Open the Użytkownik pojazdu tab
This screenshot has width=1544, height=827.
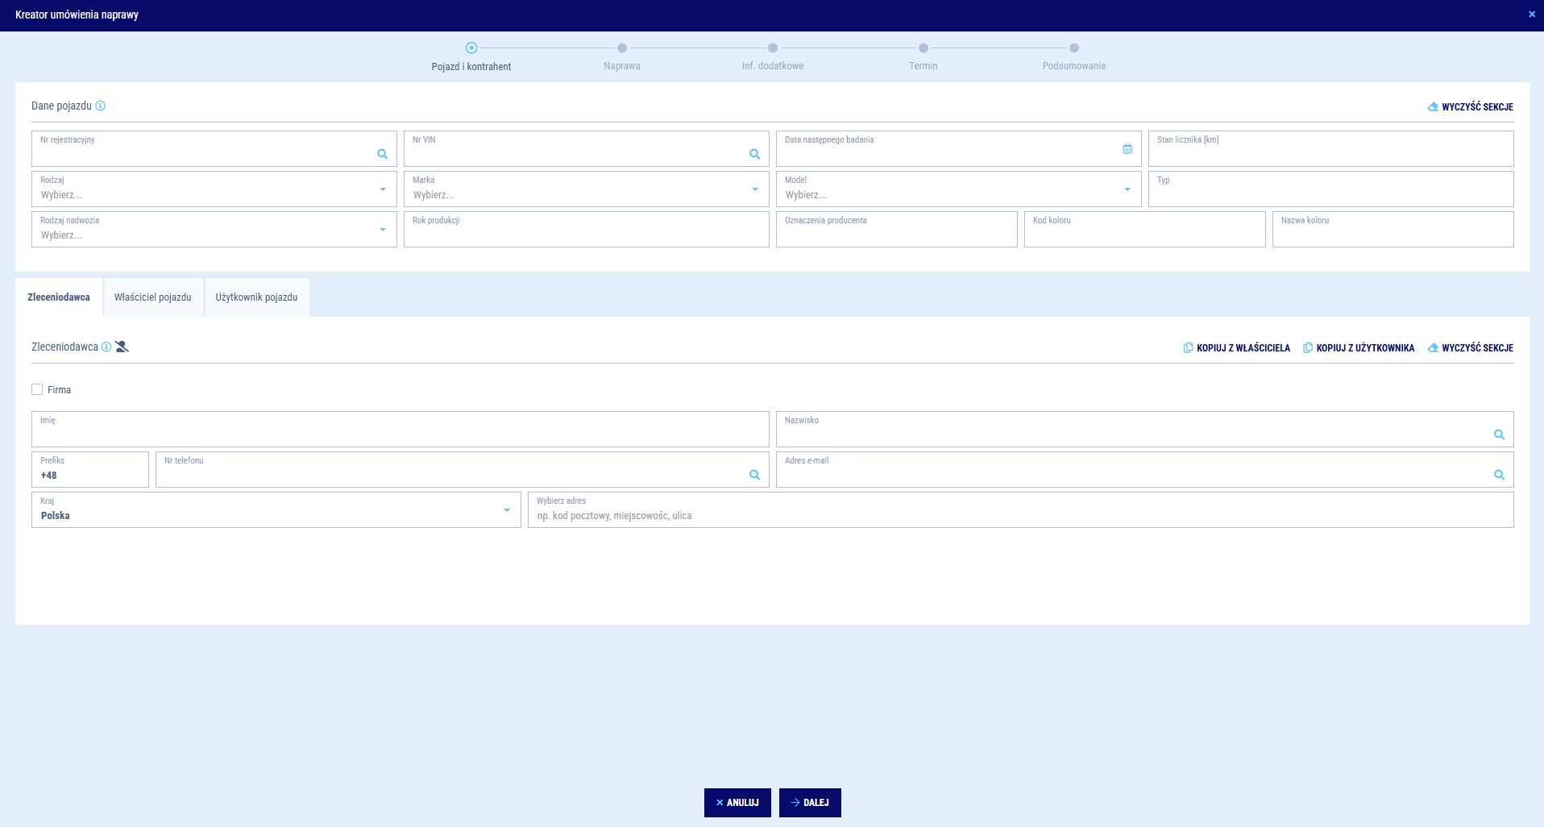[256, 297]
